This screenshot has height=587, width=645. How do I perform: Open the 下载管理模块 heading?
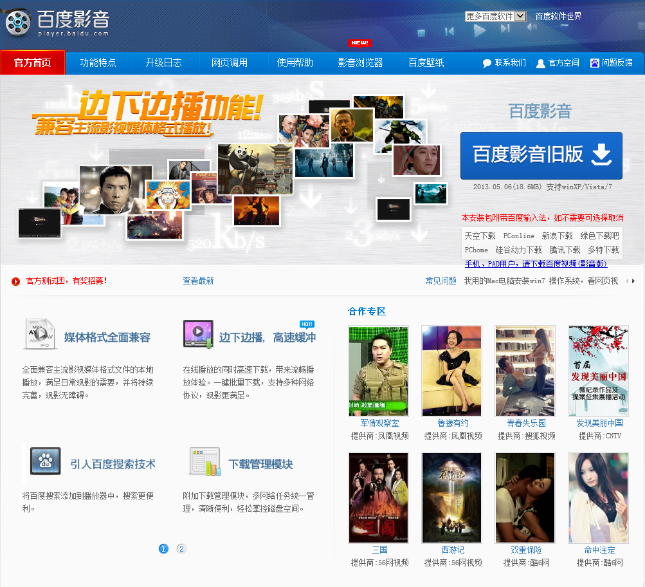[260, 464]
